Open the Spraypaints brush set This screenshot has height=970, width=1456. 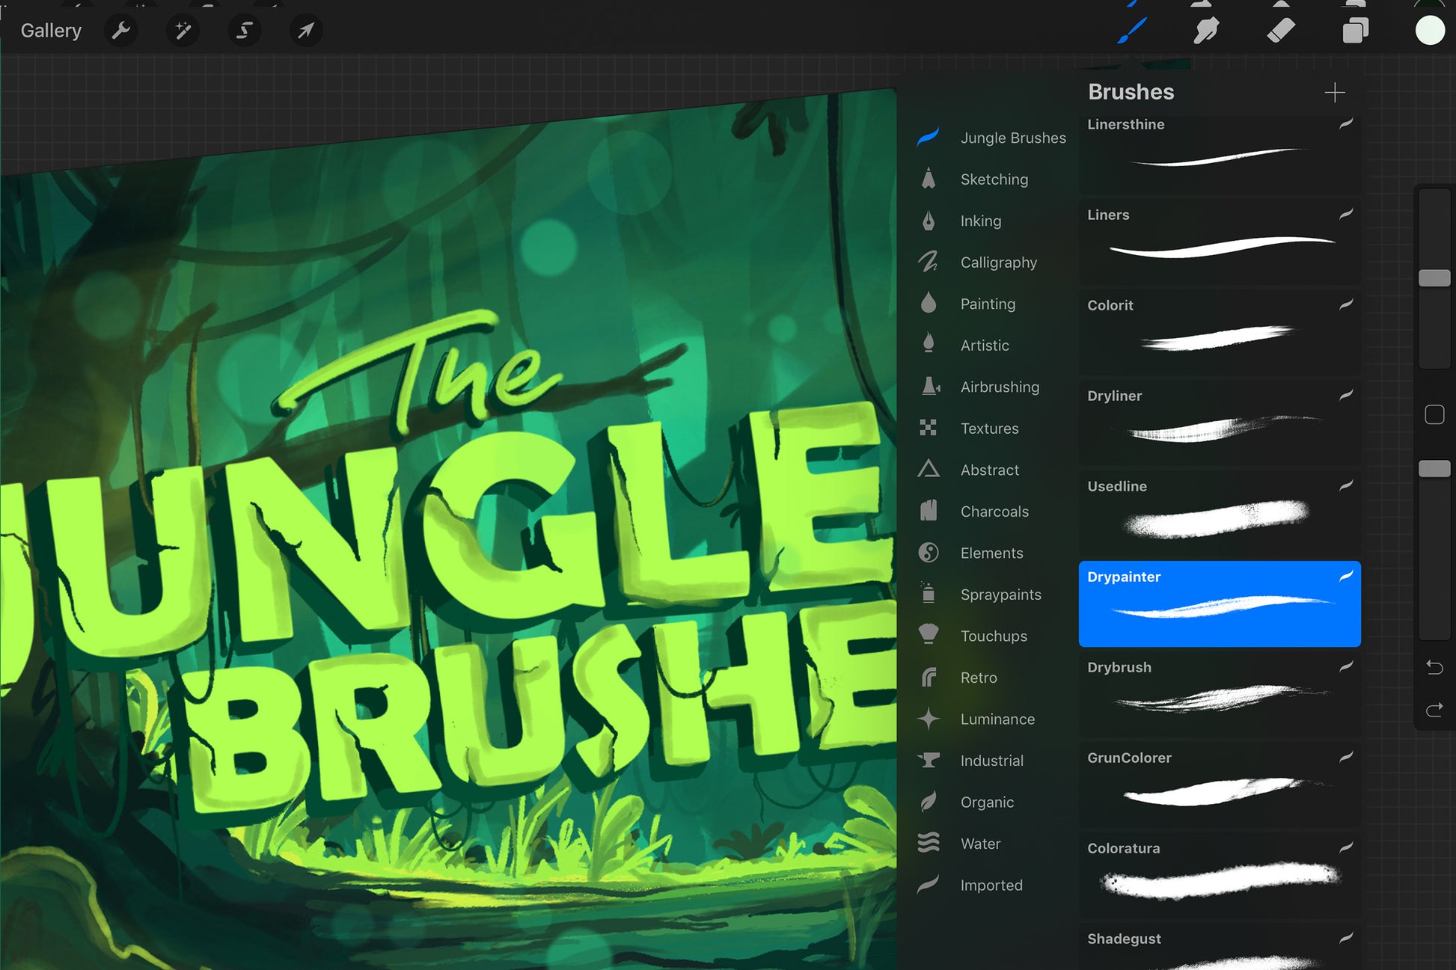click(1000, 595)
